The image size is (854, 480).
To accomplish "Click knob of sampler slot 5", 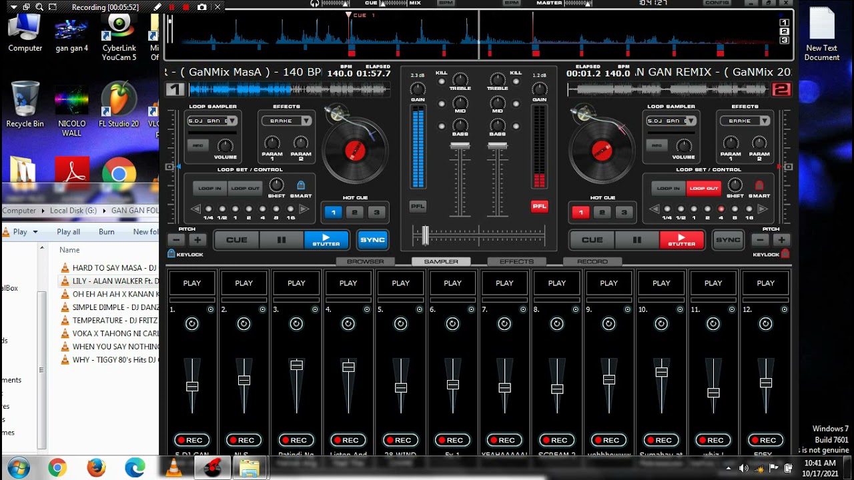I will 400,324.
